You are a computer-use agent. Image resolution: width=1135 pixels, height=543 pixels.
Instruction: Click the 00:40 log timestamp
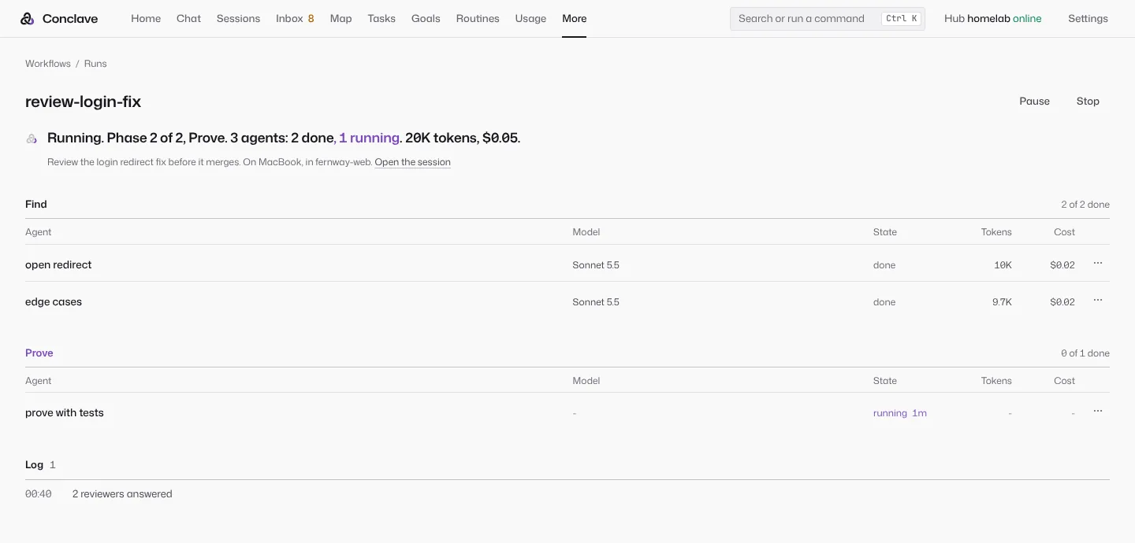tap(39, 494)
